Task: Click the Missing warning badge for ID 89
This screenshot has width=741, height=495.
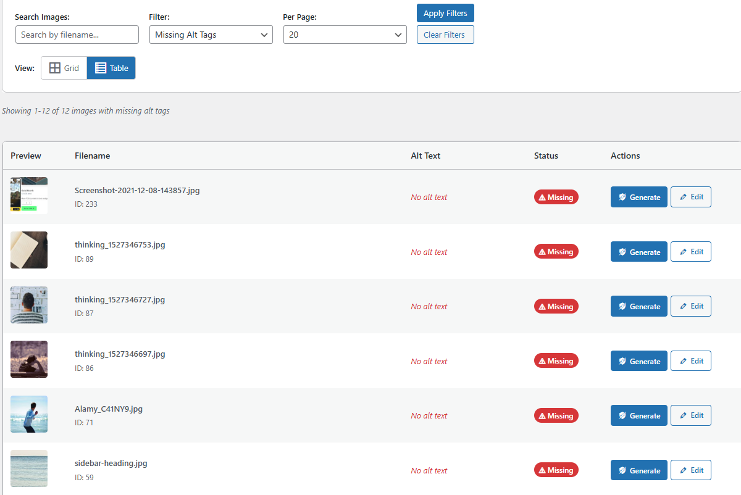Action: pos(556,251)
